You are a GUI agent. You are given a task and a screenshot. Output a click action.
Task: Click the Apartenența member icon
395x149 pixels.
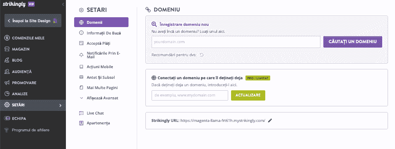point(81,123)
